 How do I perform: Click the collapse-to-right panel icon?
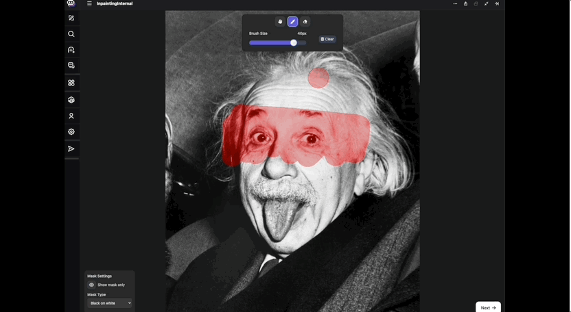click(x=497, y=3)
